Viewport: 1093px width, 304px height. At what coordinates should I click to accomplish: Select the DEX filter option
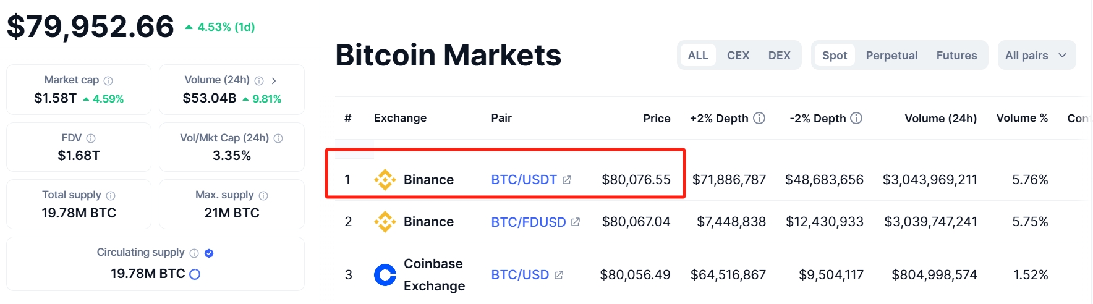[780, 56]
